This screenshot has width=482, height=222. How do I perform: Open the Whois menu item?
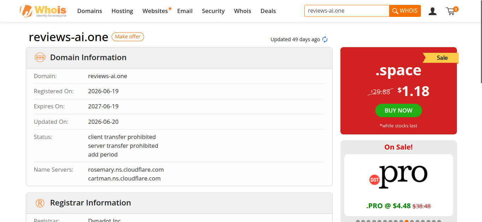pyautogui.click(x=243, y=11)
